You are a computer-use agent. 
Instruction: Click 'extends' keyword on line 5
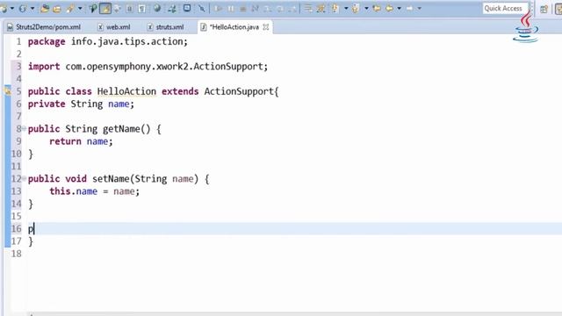click(x=180, y=91)
